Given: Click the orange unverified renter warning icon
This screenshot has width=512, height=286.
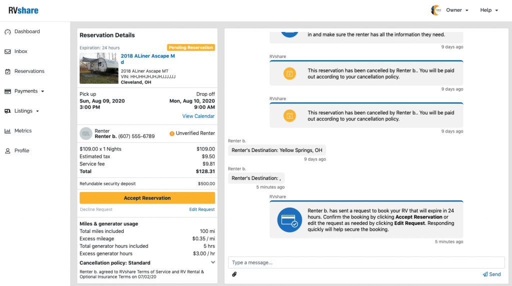Looking at the screenshot, I should pos(172,133).
